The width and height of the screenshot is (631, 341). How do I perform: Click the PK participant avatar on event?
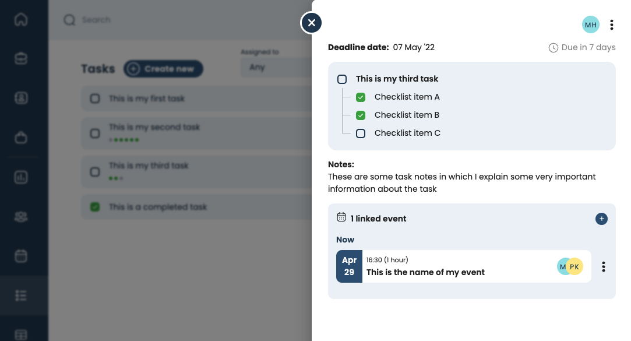click(575, 266)
